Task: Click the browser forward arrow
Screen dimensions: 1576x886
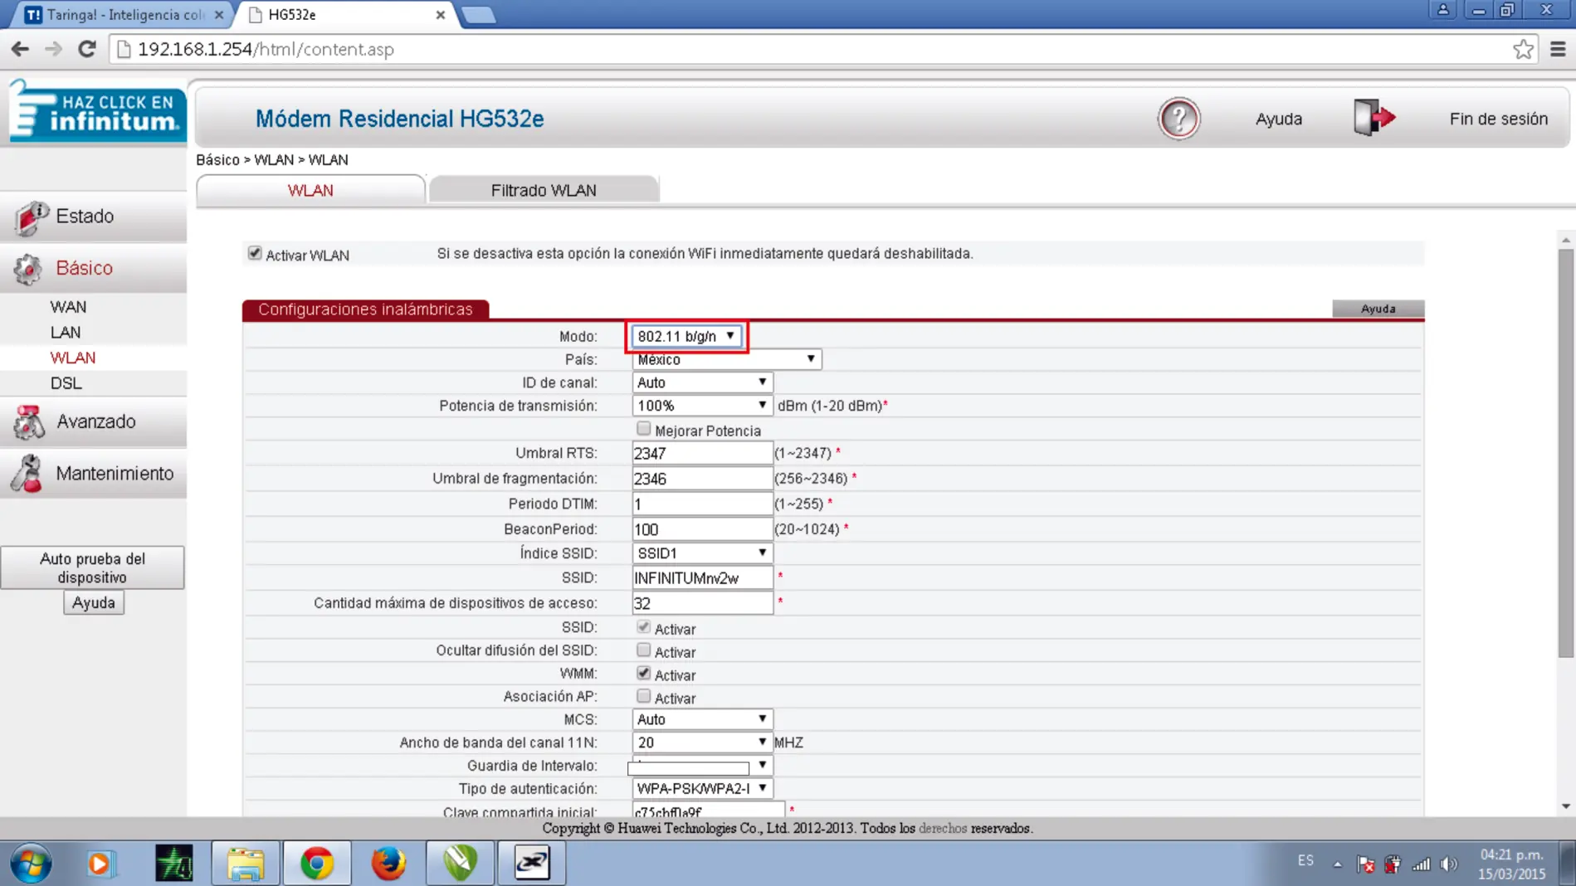Action: (x=54, y=49)
